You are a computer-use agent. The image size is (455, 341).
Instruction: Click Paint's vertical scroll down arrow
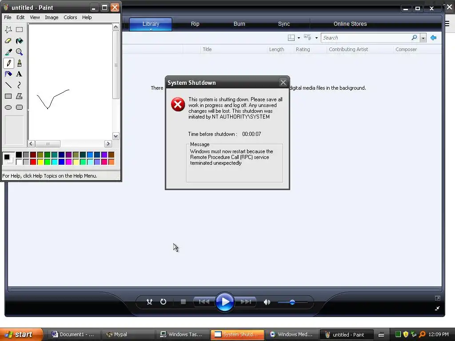(116, 136)
